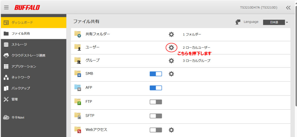Select ダッシュボード in the sidebar

point(34,23)
